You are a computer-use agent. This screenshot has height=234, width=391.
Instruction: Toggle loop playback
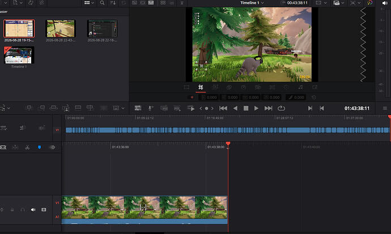pos(281,108)
